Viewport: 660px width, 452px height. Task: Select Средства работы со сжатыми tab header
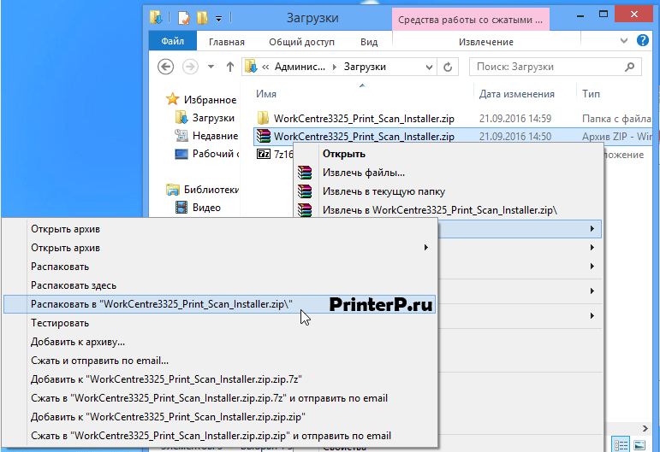tap(471, 20)
